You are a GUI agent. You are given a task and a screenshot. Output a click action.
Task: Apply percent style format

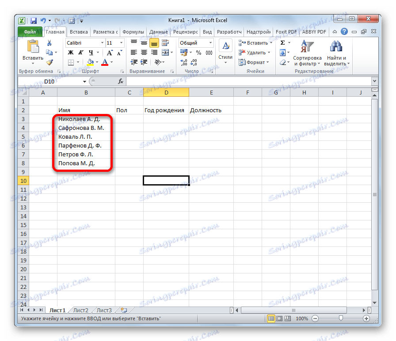click(x=199, y=53)
